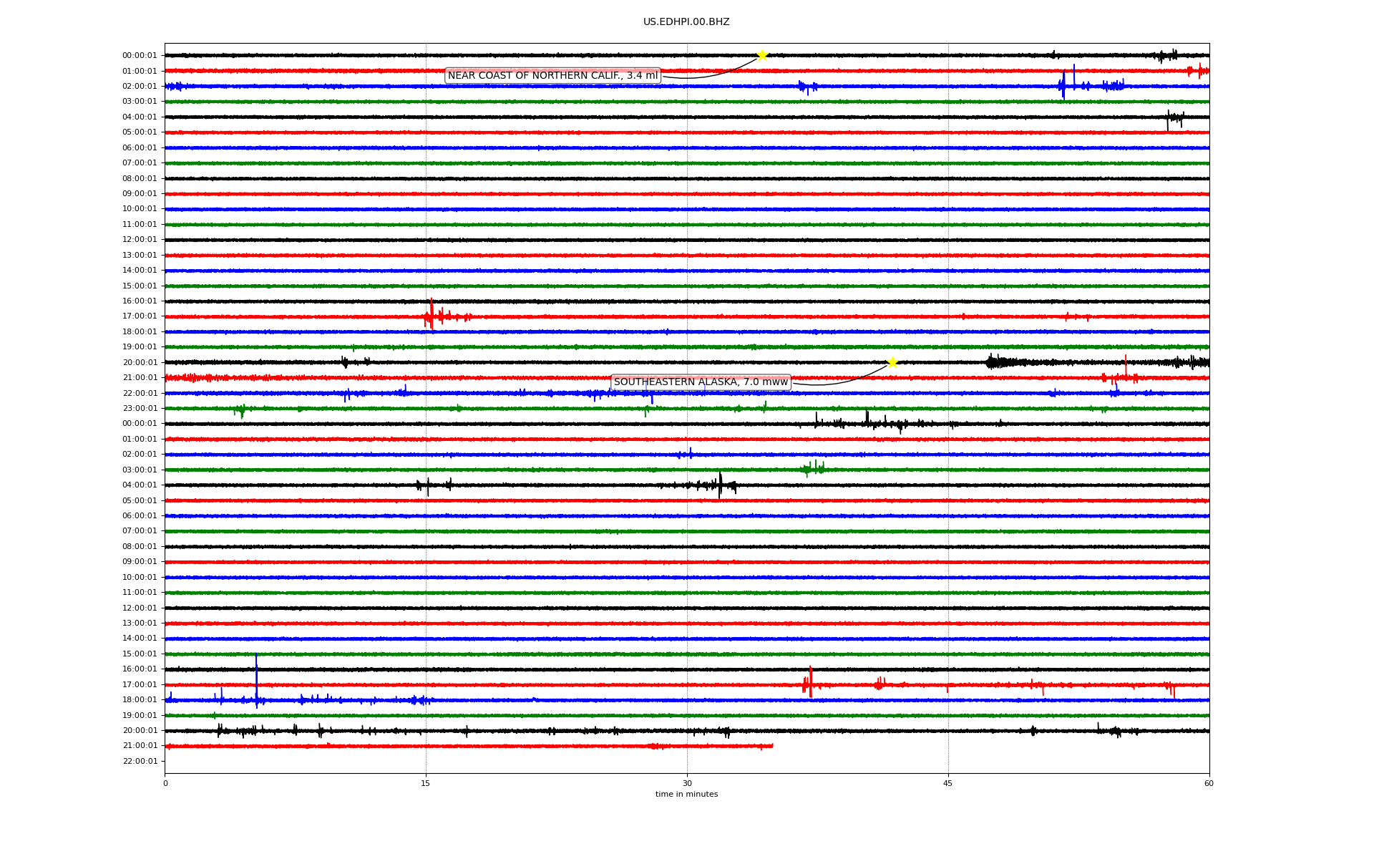Click the topmost 00:00:01 row label
This screenshot has height=859, width=1374.
point(140,55)
